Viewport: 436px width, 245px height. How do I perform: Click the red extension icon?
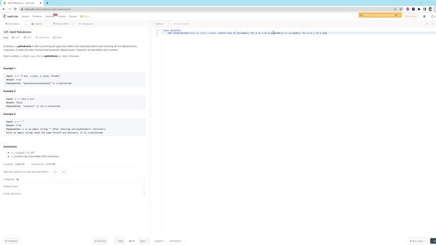(x=407, y=9)
